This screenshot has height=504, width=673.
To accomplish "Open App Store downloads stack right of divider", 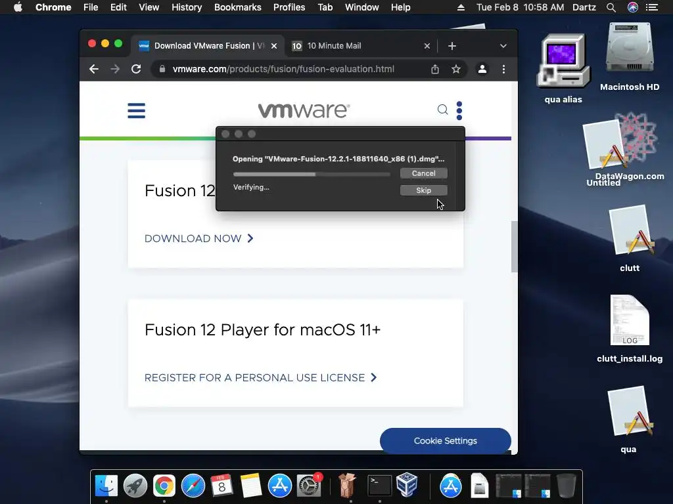I will (451, 486).
